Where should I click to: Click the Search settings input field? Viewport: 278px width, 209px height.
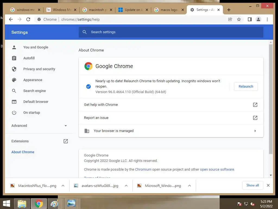[171, 32]
